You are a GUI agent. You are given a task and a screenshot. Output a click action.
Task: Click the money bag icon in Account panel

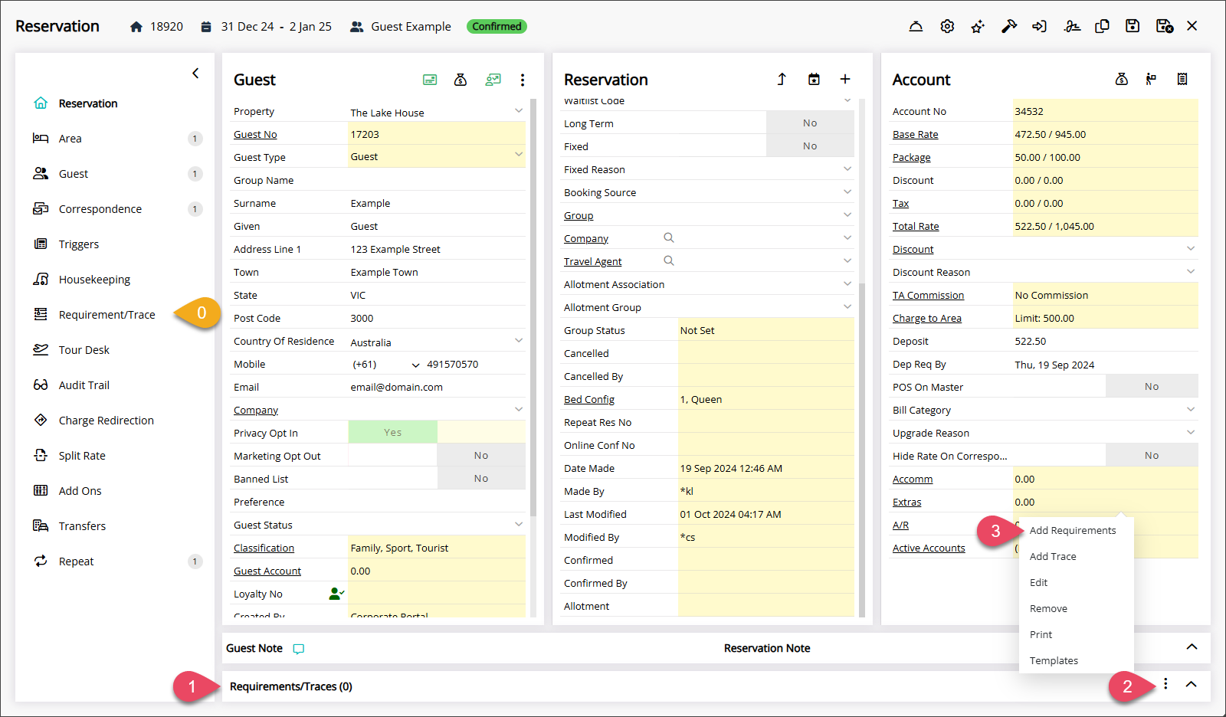click(1121, 79)
